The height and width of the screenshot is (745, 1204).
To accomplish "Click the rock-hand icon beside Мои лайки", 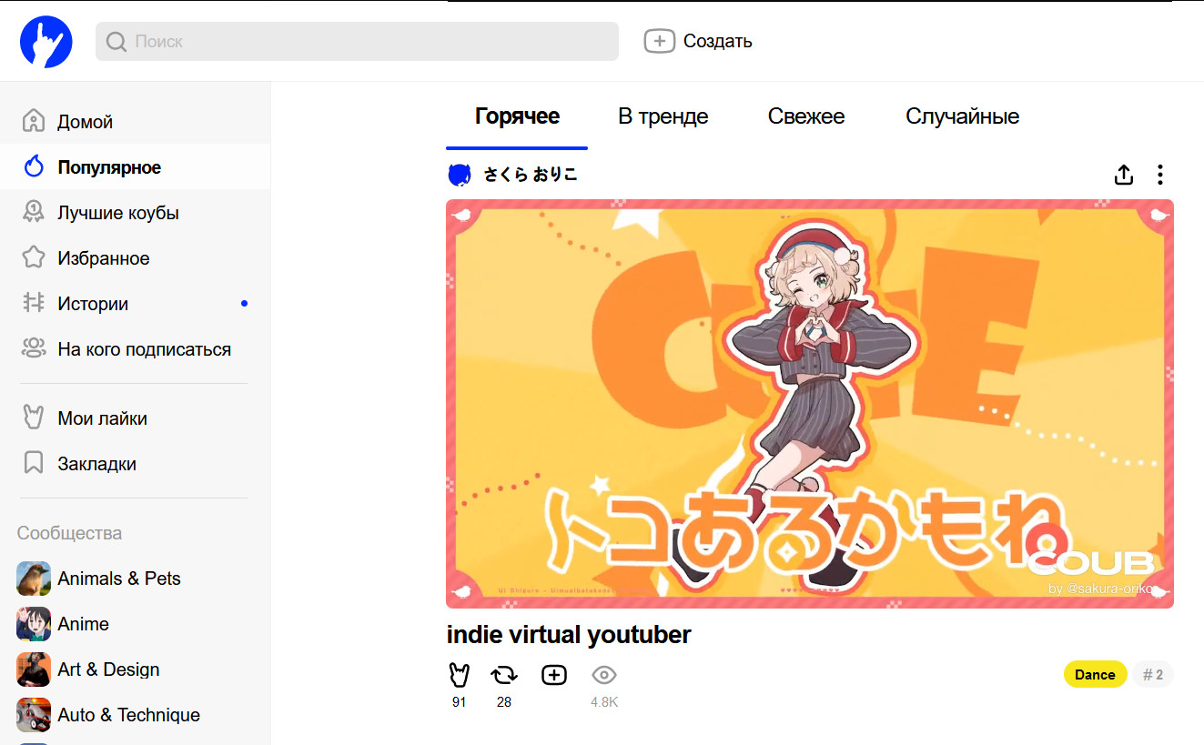I will [x=34, y=418].
